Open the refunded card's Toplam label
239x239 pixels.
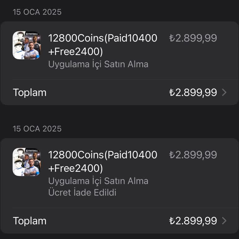pyautogui.click(x=30, y=221)
